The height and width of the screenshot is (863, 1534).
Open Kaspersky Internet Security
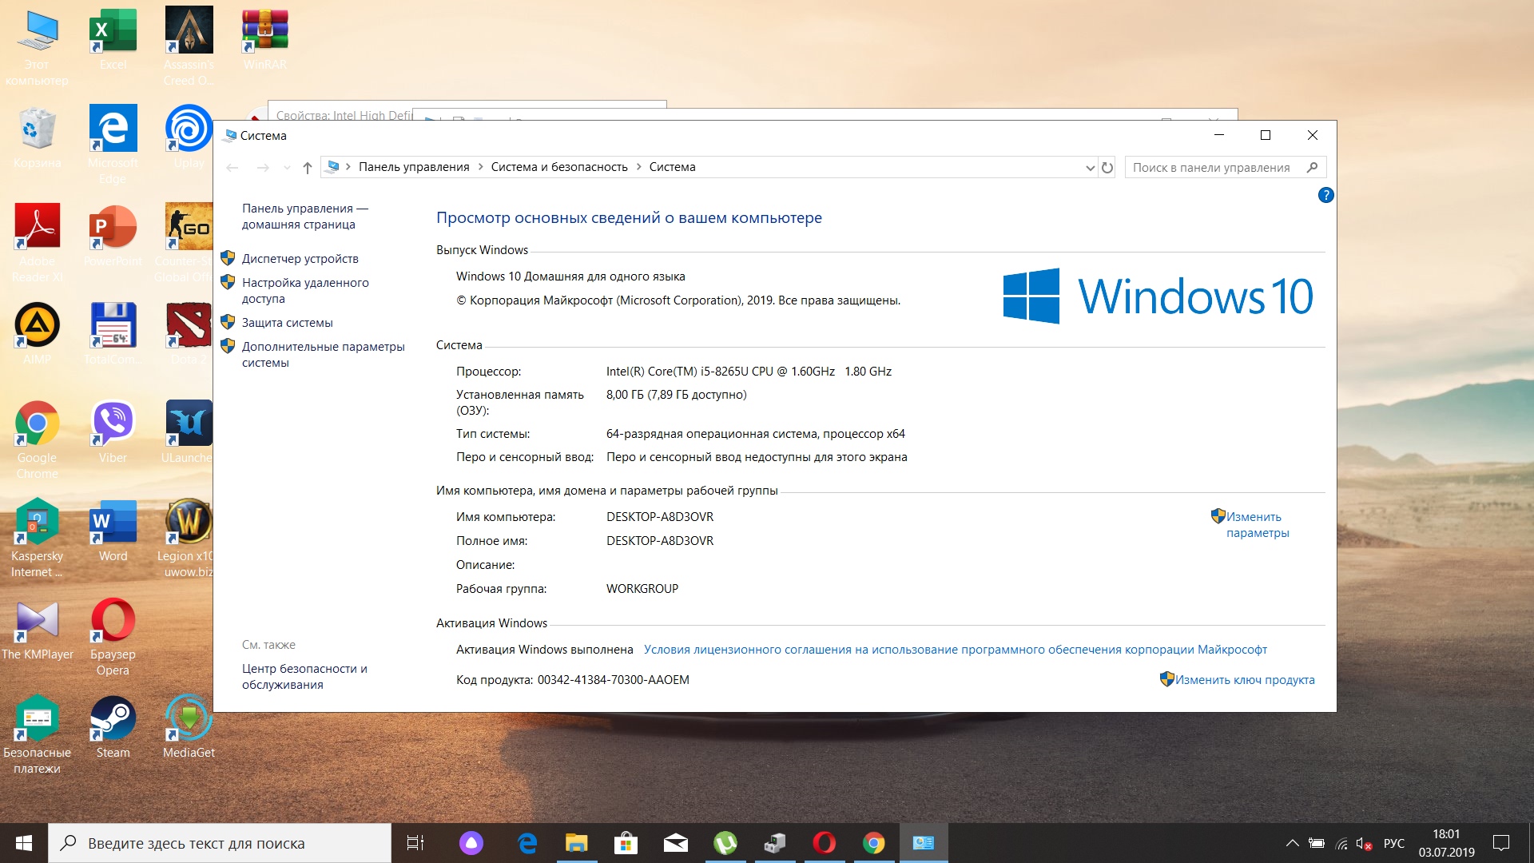(35, 533)
